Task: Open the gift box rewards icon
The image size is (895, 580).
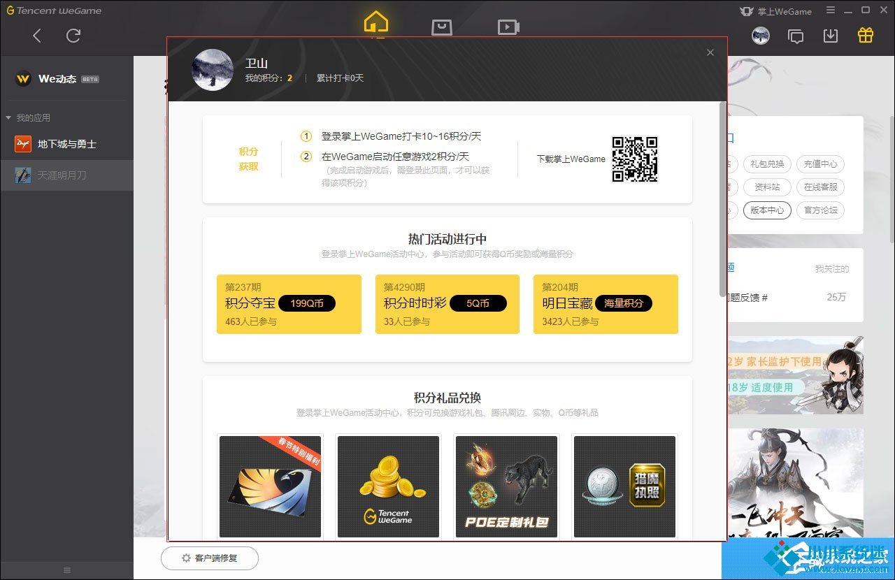Action: click(x=866, y=35)
